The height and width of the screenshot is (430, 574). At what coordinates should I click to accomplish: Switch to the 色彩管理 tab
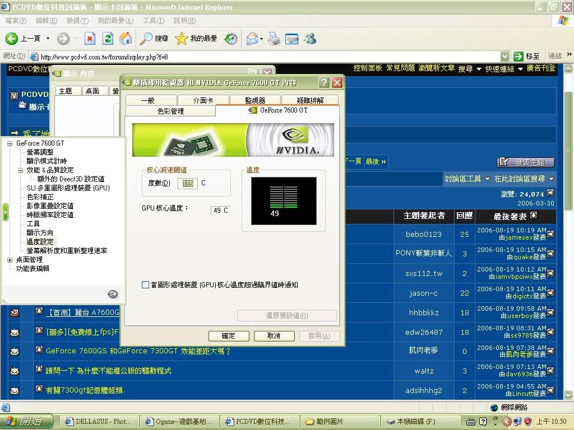(x=170, y=111)
